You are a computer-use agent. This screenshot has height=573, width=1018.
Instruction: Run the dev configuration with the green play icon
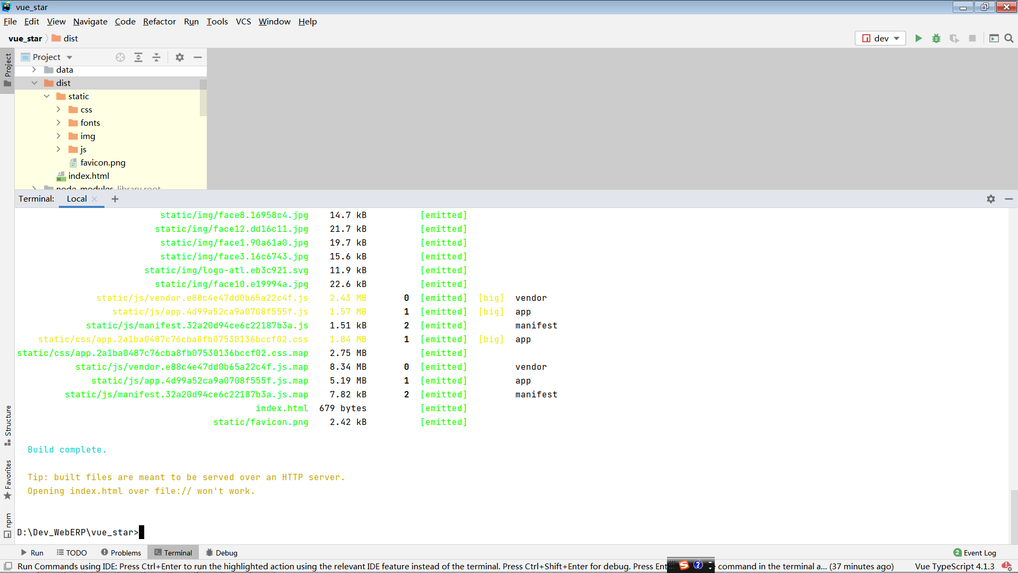click(x=919, y=38)
